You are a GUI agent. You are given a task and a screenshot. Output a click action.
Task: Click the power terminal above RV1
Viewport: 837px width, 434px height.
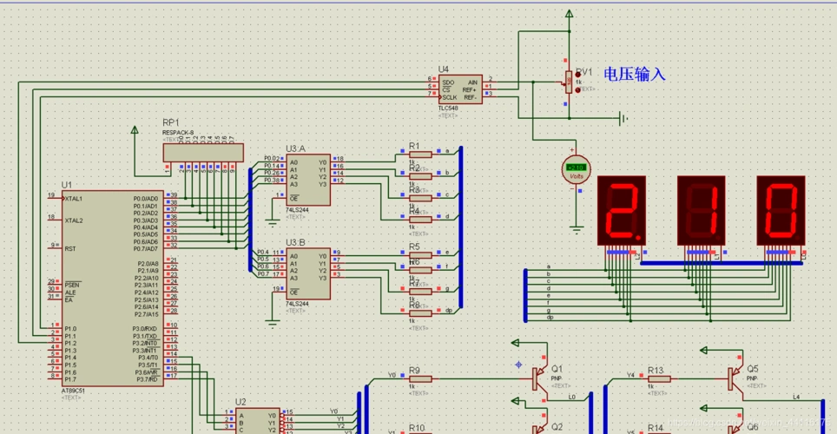coord(570,15)
